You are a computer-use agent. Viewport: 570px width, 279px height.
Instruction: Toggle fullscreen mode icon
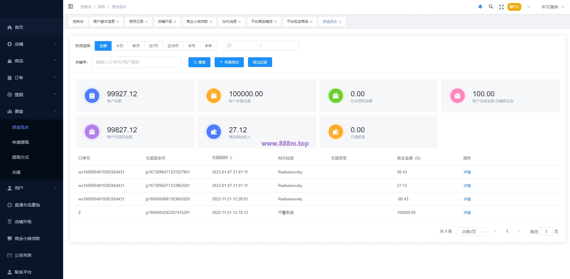point(501,7)
